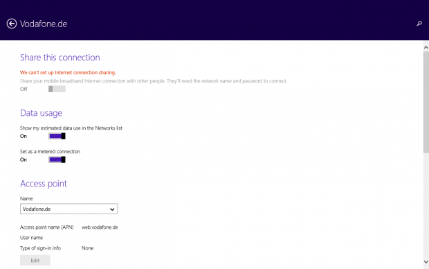Click the Data usage heading
Image resolution: width=429 pixels, height=269 pixels.
tap(41, 113)
